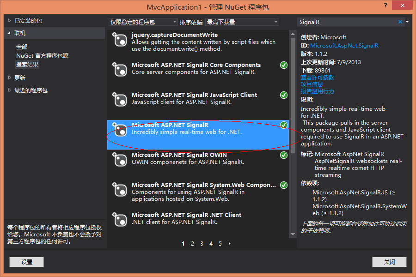Click the SignalR JavaScript Client package icon
Image resolution: width=416 pixels, height=277 pixels.
click(120, 100)
